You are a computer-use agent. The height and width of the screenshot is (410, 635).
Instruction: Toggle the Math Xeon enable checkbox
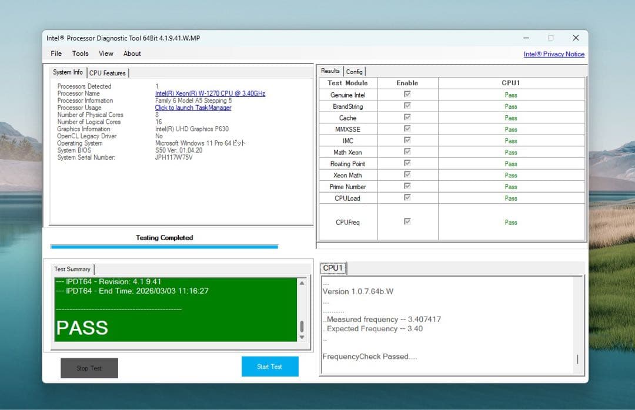[407, 152]
